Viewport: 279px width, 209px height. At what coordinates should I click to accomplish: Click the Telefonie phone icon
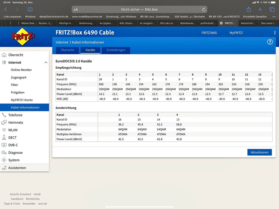(x=4, y=115)
